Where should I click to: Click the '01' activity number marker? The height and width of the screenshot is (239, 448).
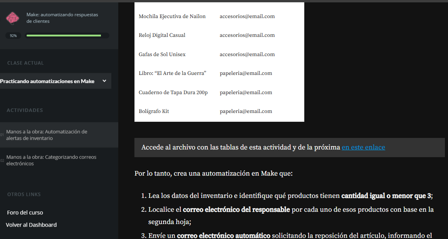pos(2,136)
